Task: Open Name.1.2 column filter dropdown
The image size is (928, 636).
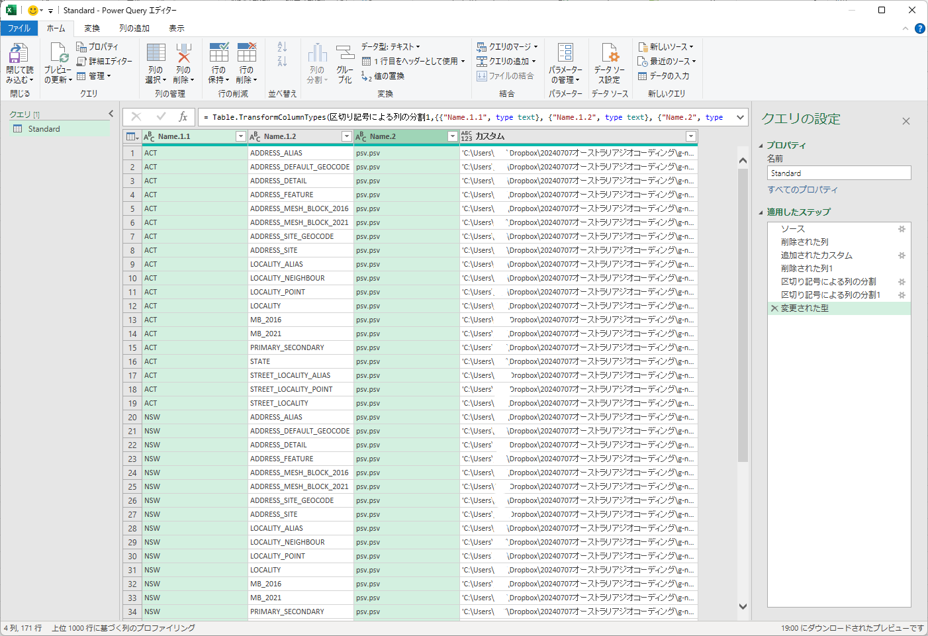Action: point(346,136)
